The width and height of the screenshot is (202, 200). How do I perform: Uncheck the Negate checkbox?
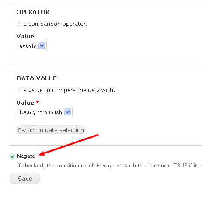click(12, 156)
